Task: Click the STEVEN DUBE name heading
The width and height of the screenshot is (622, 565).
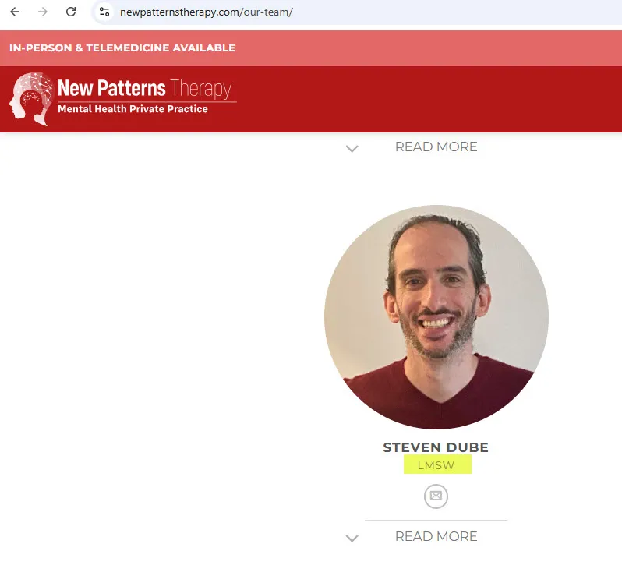Action: (x=436, y=447)
